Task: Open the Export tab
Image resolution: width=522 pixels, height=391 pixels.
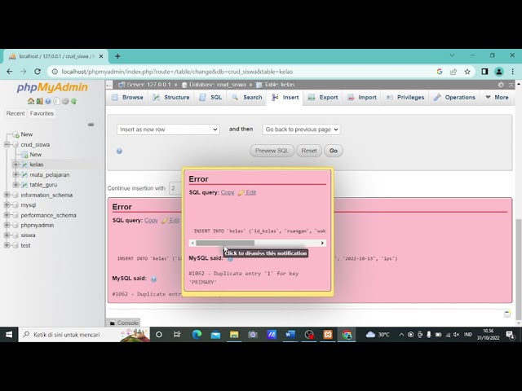Action: (323, 98)
